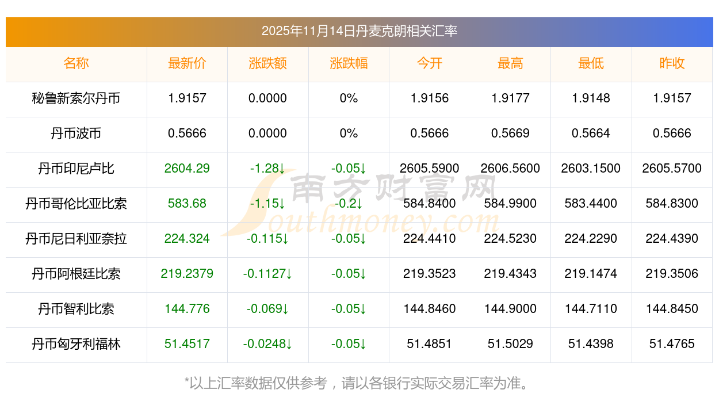This screenshot has height=401, width=719.
Task: Click the 涨跌额 column header
Action: pos(267,63)
